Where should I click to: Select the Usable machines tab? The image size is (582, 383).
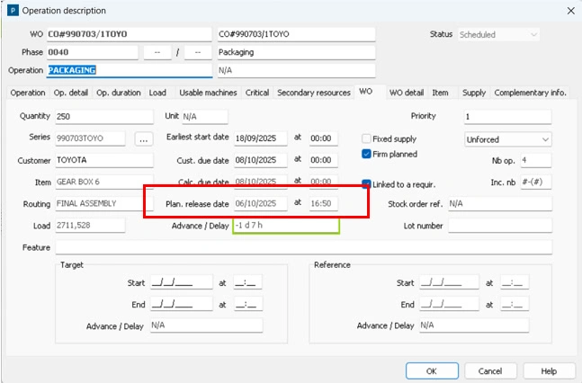208,93
